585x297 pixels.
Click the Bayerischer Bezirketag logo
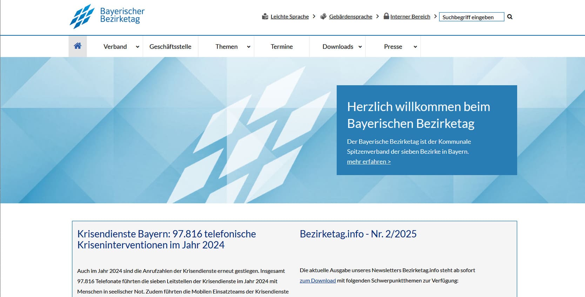tap(107, 16)
